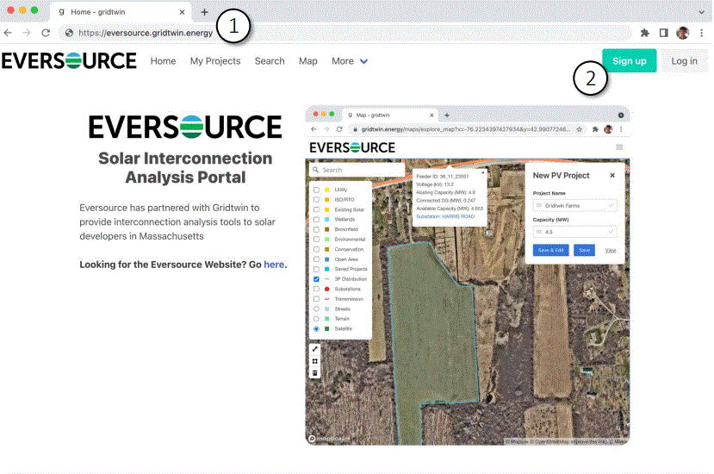The image size is (714, 474).
Task: Open the main browser profile avatar
Action: point(683,33)
